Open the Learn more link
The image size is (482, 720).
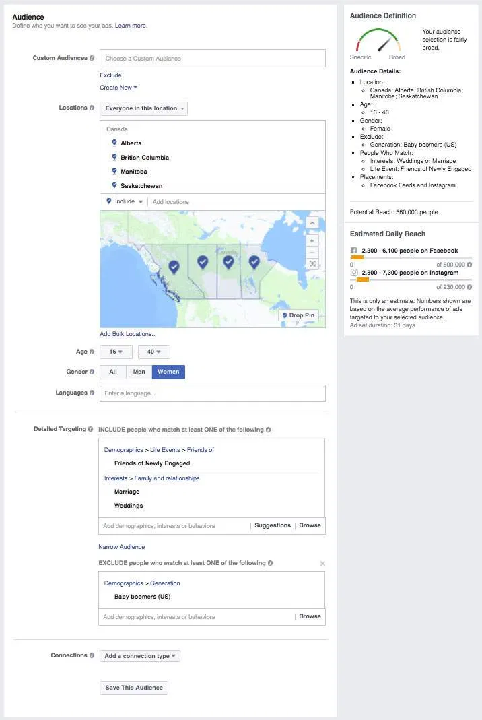tap(131, 25)
